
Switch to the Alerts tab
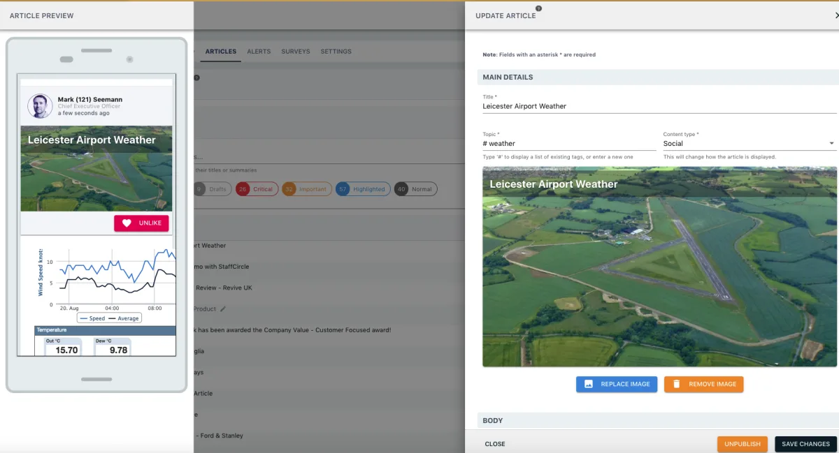pyautogui.click(x=259, y=52)
